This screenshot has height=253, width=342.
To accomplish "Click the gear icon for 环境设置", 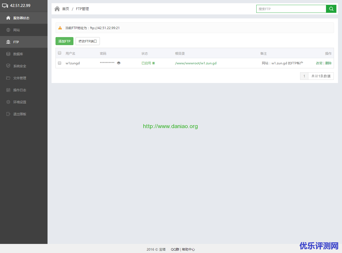I will [x=8, y=102].
